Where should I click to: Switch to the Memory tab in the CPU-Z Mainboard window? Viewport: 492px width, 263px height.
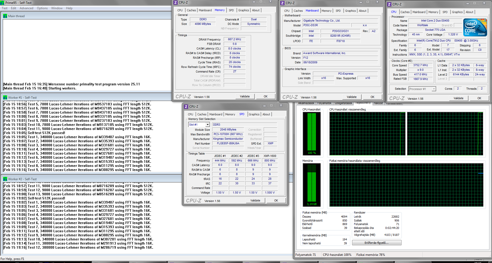(326, 11)
